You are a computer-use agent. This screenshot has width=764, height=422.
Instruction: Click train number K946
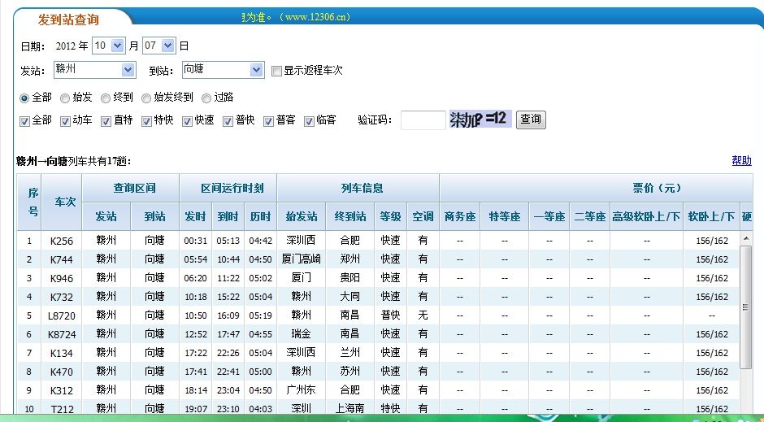62,278
